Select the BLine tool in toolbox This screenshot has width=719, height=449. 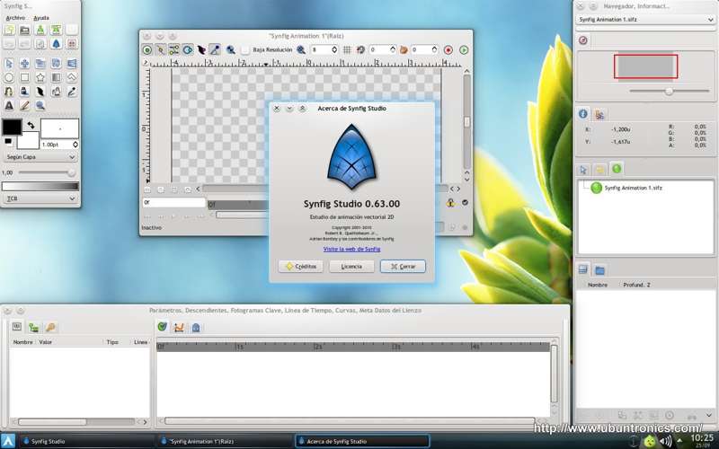[9, 92]
